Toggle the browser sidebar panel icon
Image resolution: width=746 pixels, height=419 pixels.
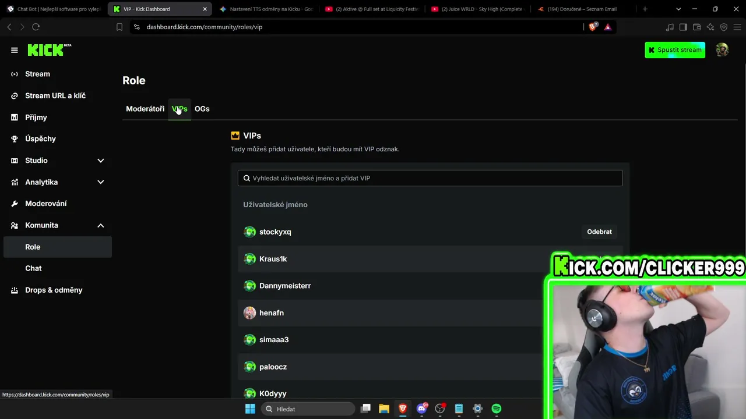click(x=683, y=27)
